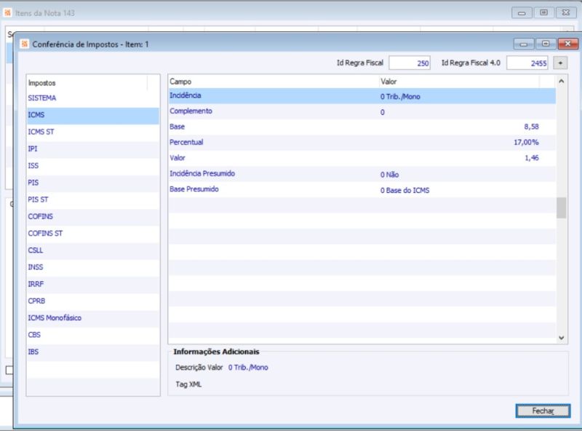Screen dimensions: 582x431
Task: Click the value 0 Base do ICMS
Action: [404, 190]
